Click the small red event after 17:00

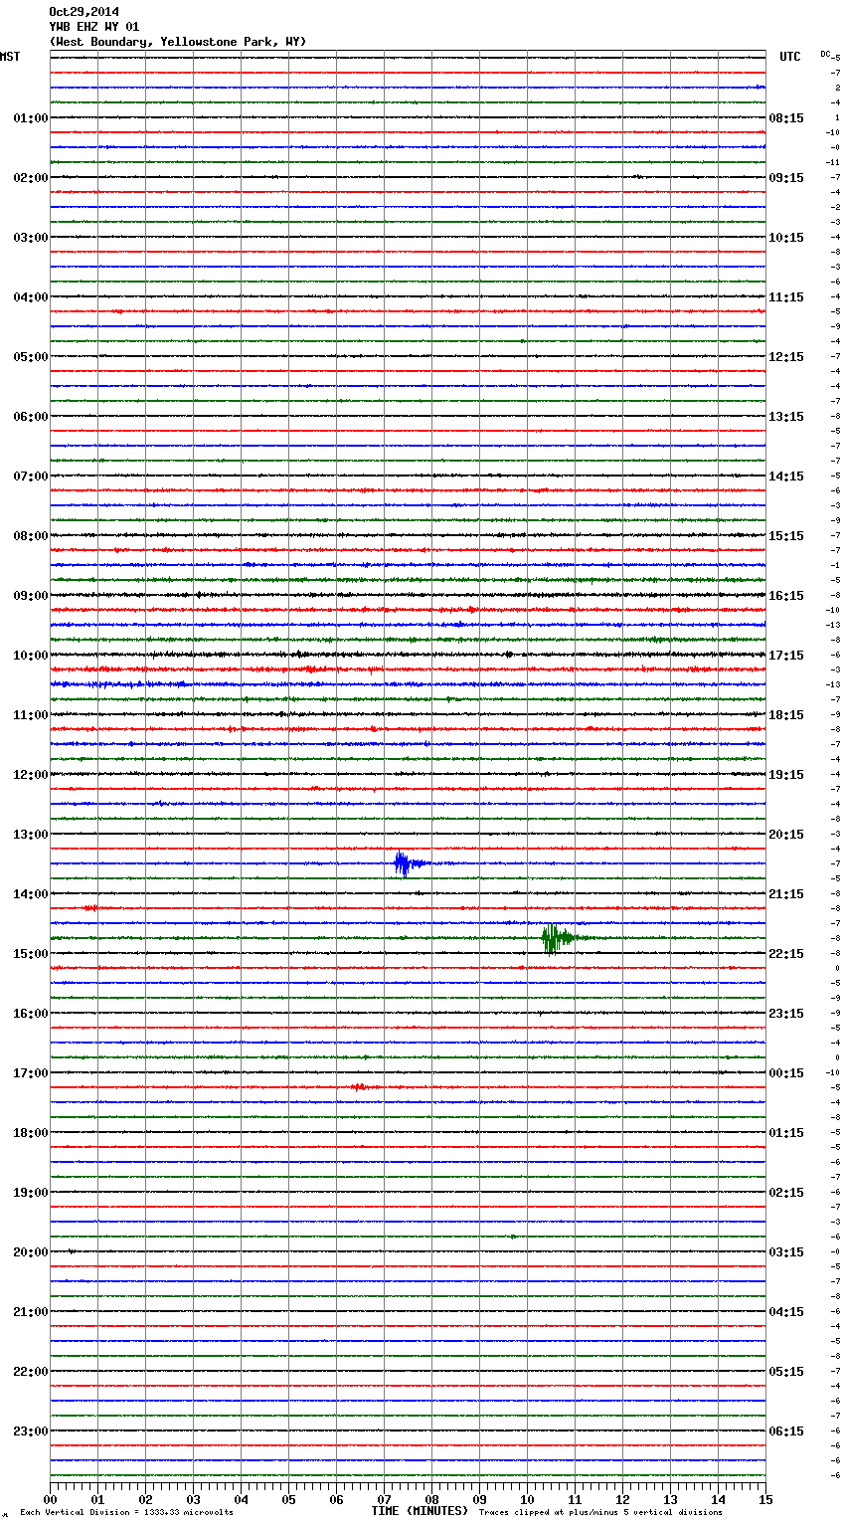pos(364,1087)
